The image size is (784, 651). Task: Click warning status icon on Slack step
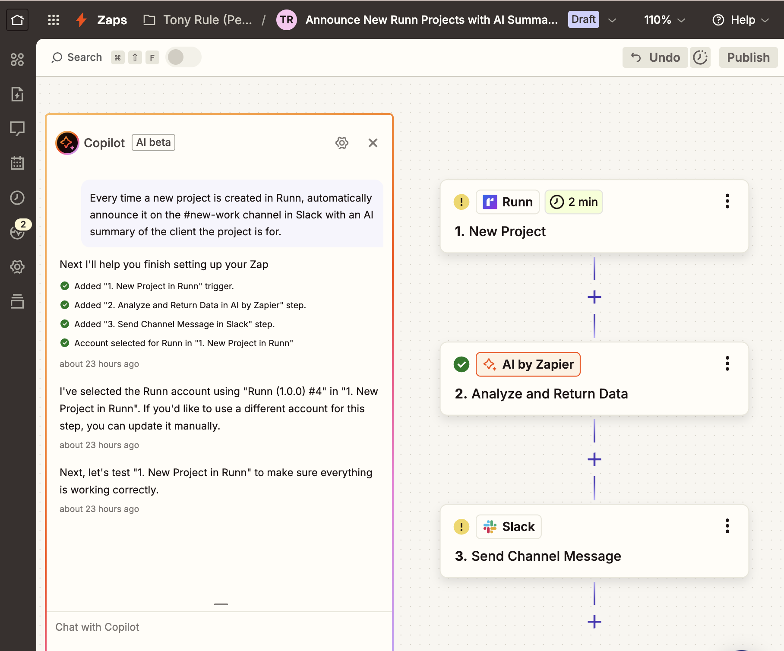(462, 527)
